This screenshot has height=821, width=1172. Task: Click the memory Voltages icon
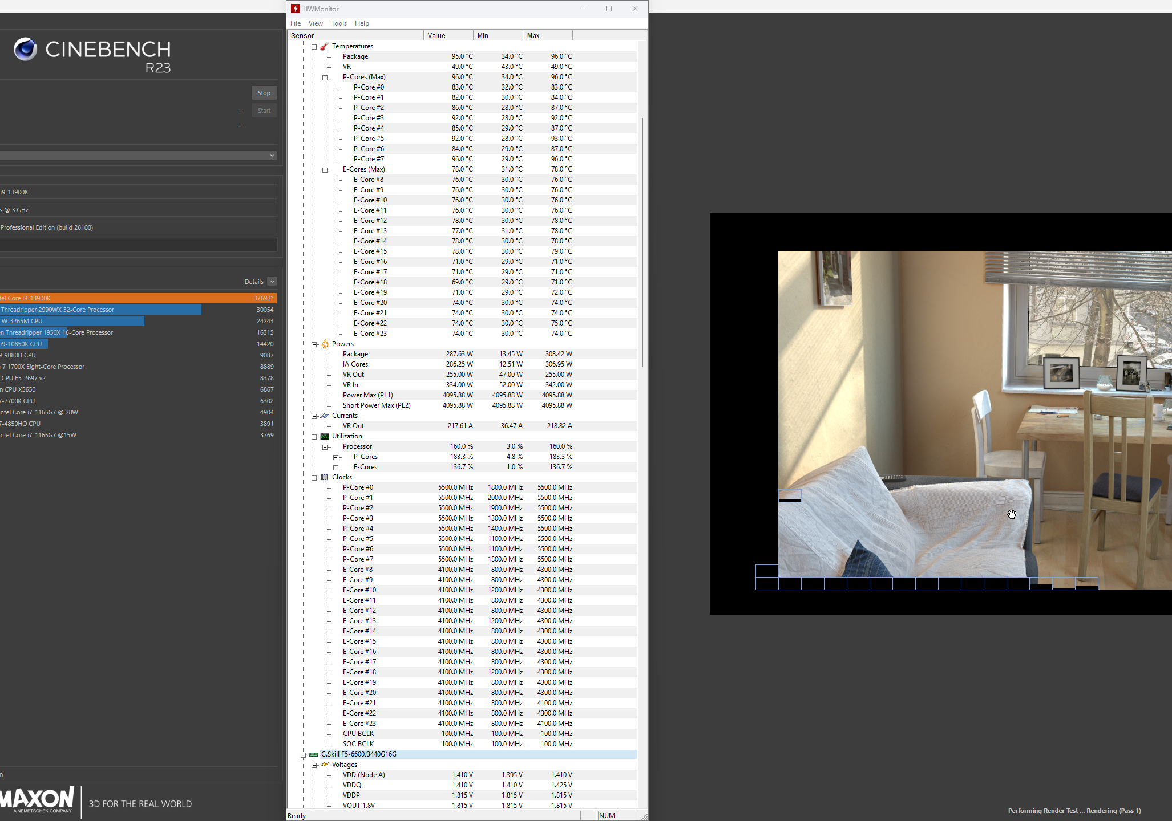(x=325, y=765)
